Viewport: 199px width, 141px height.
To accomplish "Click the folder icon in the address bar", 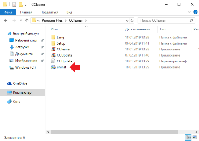I will tap(34, 20).
